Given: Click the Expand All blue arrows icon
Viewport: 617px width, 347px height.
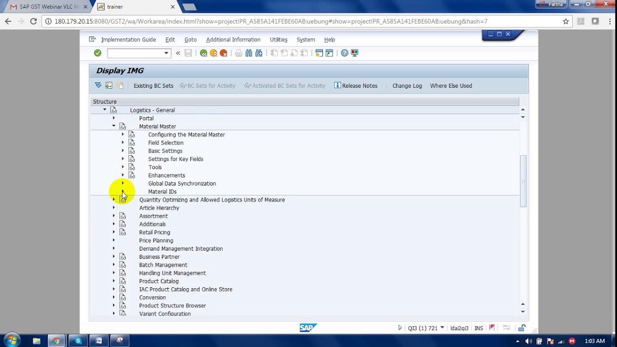Looking at the screenshot, I should pyautogui.click(x=98, y=85).
